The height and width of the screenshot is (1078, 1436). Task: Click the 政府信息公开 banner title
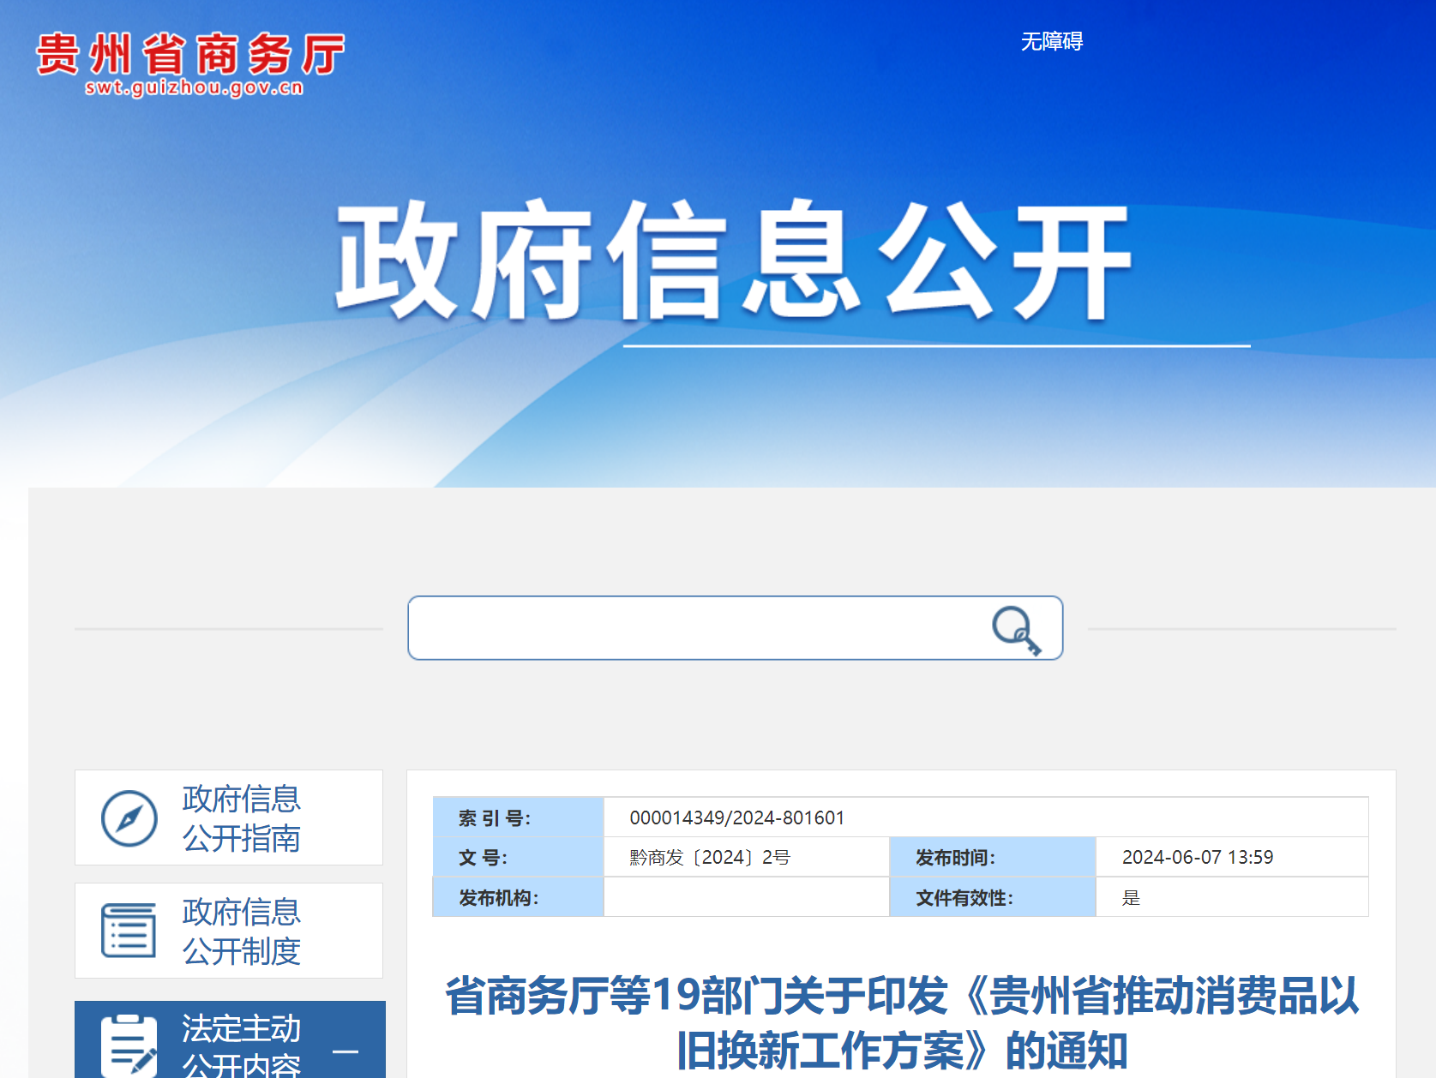click(x=734, y=261)
